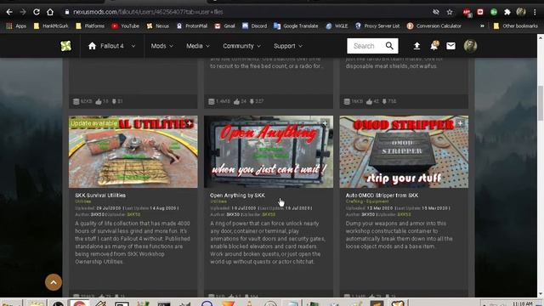Open ProtonMail bookmark

click(192, 26)
